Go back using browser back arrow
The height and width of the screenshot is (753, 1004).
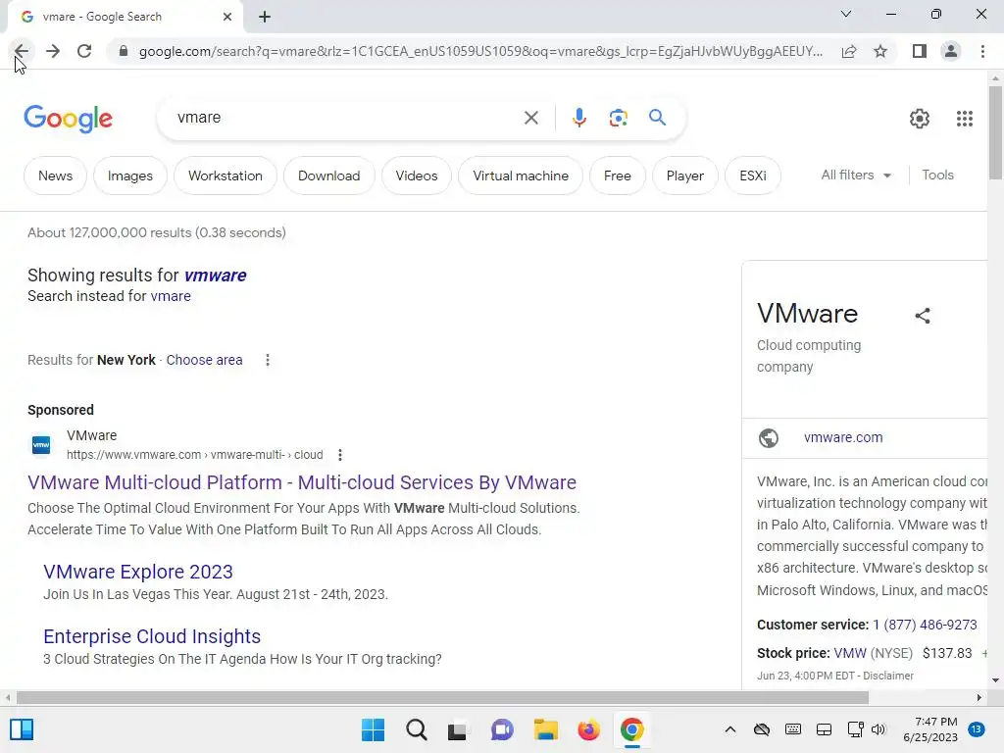[x=22, y=51]
